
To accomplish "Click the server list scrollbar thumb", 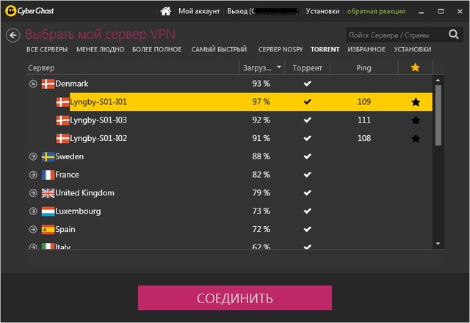I will [438, 114].
